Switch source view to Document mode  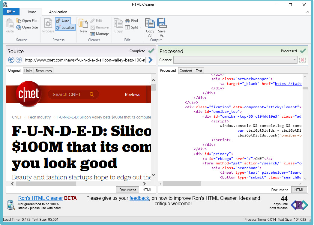(x=127, y=190)
